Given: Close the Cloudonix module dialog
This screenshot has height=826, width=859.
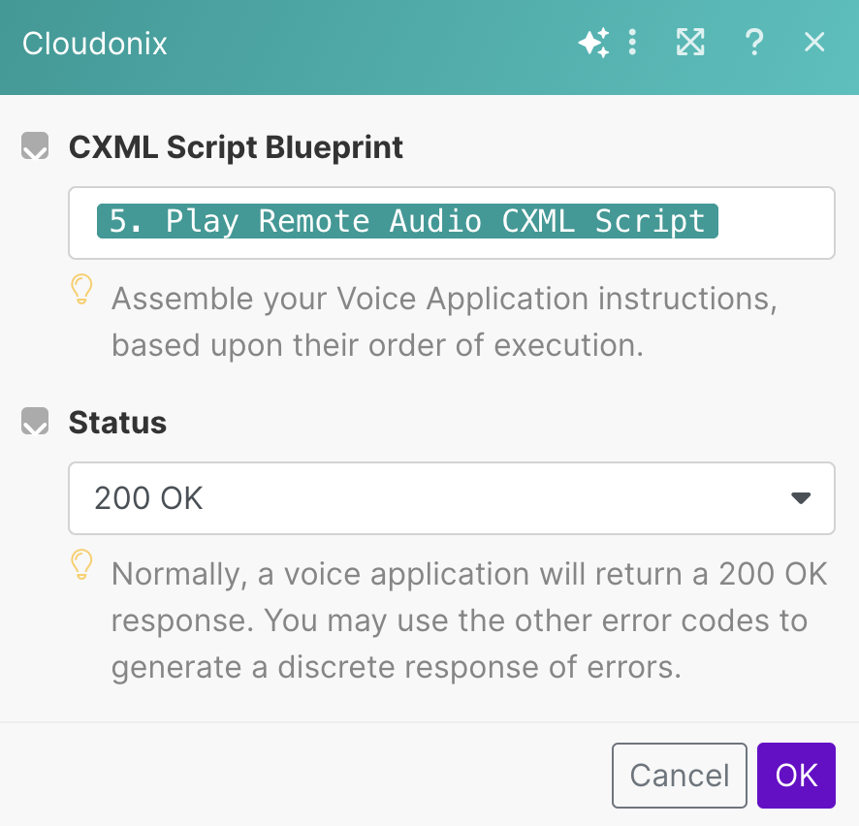Looking at the screenshot, I should click(814, 43).
